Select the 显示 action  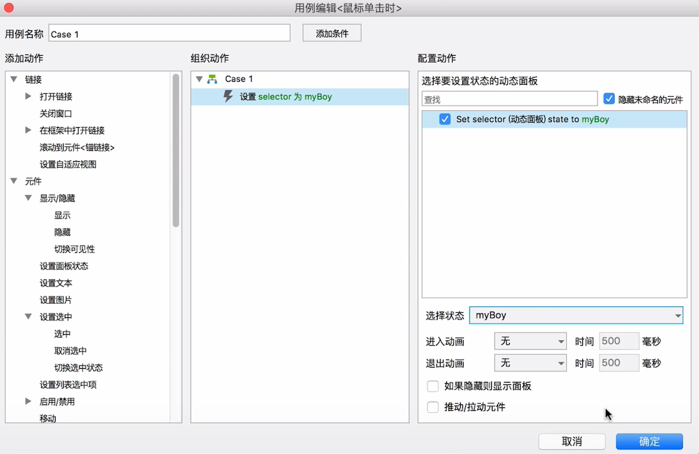click(62, 215)
